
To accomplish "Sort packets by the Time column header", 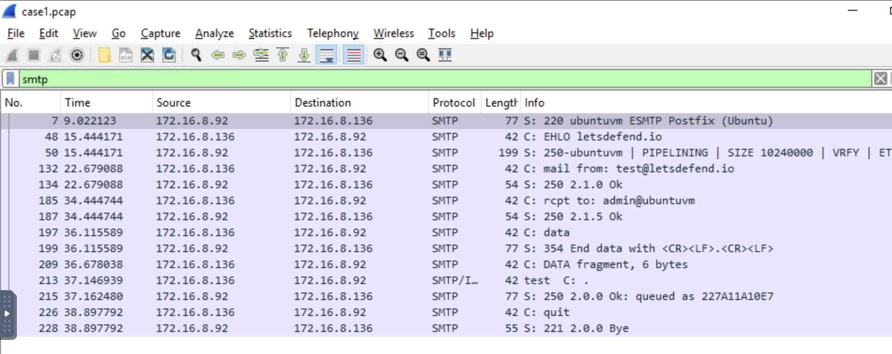I will [x=107, y=103].
